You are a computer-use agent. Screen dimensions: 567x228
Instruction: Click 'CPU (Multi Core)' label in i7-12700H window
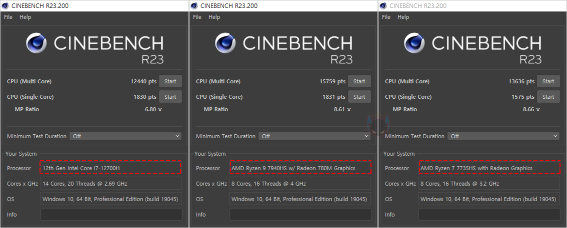29,81
